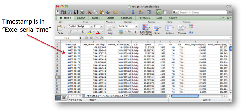Viewport: 241px width, 111px height.
Task: Switch to Normal View layout button
Action: [x=58, y=98]
